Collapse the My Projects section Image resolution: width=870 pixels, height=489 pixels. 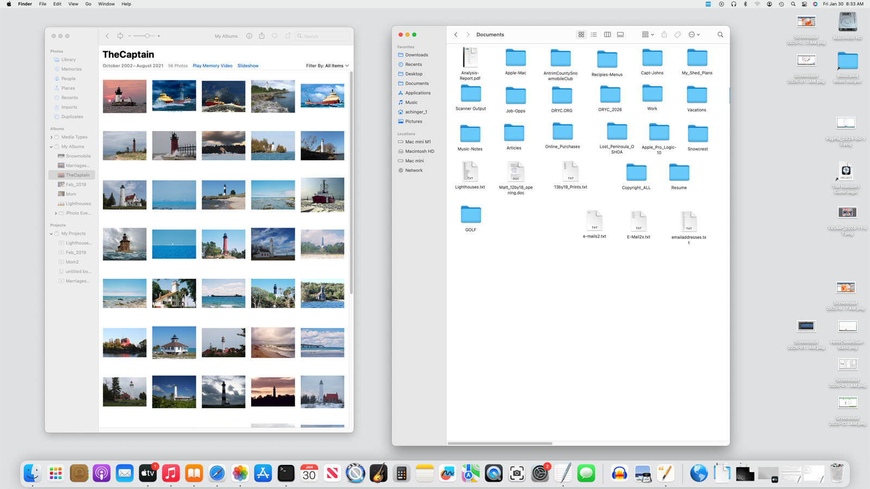[52, 234]
